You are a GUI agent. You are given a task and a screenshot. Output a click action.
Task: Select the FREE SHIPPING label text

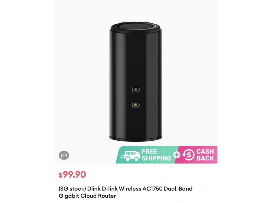tap(157, 155)
